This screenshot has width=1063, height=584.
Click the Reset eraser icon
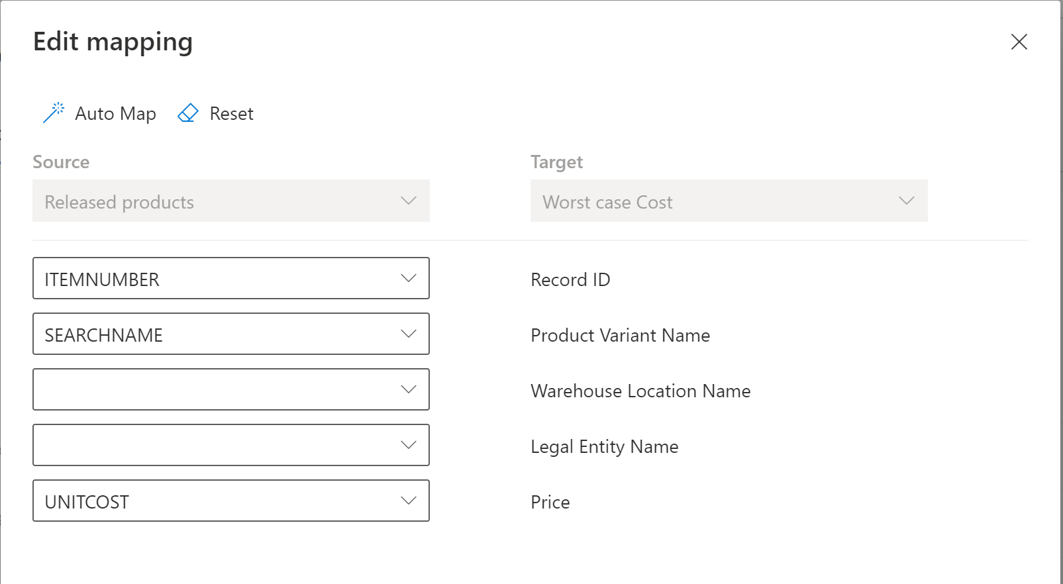(x=188, y=113)
